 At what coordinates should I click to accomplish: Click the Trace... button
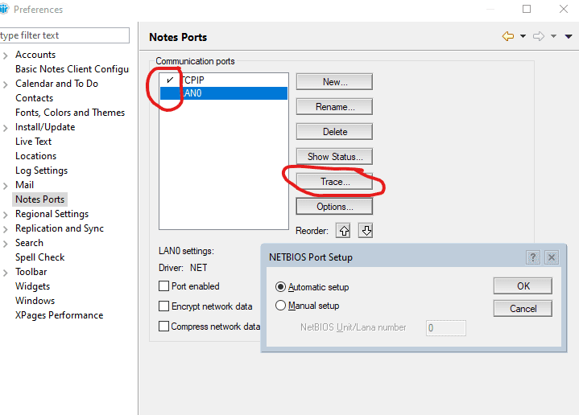pyautogui.click(x=334, y=182)
